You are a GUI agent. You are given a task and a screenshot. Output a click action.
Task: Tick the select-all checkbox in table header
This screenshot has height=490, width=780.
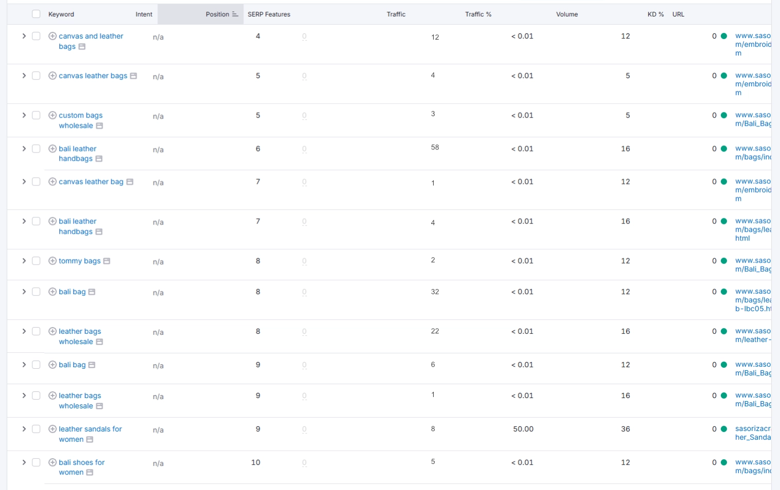coord(36,14)
